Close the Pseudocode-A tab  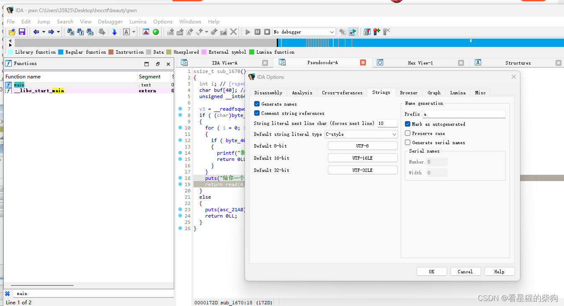[363, 63]
